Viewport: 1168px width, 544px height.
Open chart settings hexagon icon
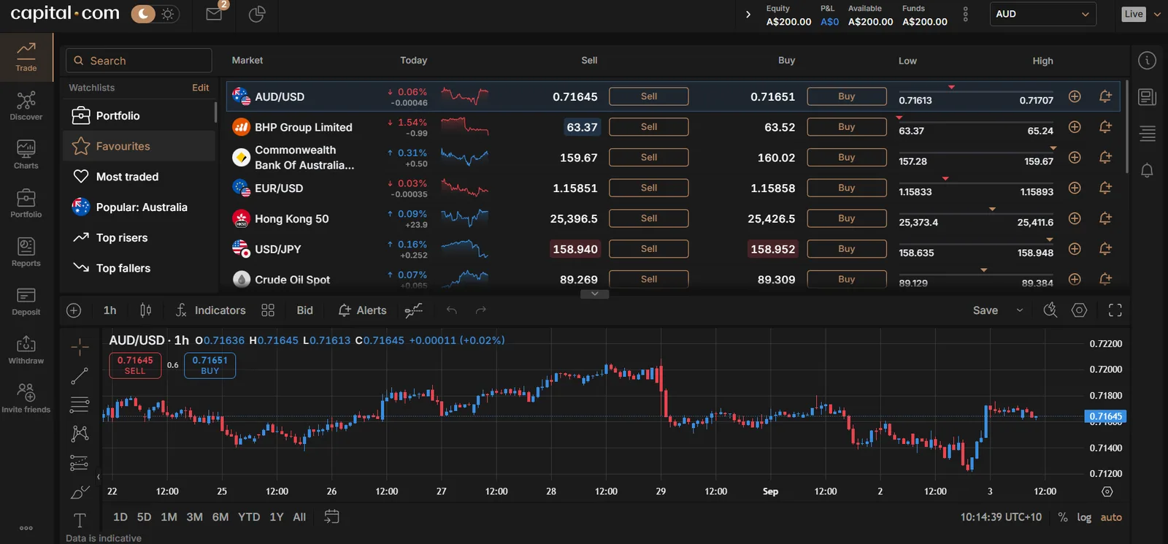[1079, 310]
